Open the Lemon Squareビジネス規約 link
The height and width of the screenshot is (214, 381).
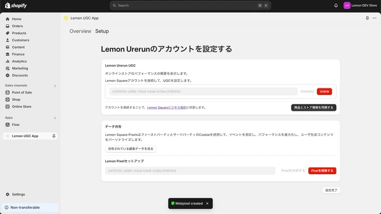tap(167, 107)
